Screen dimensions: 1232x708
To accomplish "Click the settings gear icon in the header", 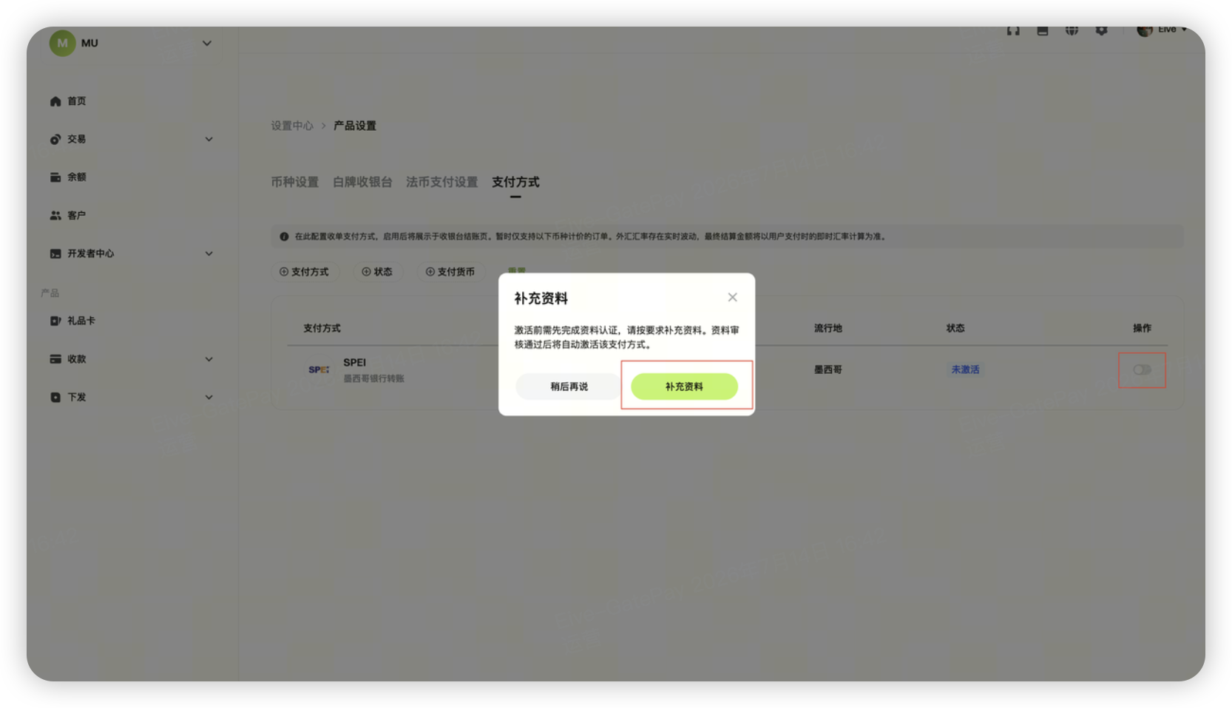I will tap(1101, 30).
